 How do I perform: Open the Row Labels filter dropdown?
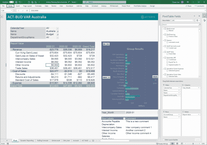click(124, 118)
